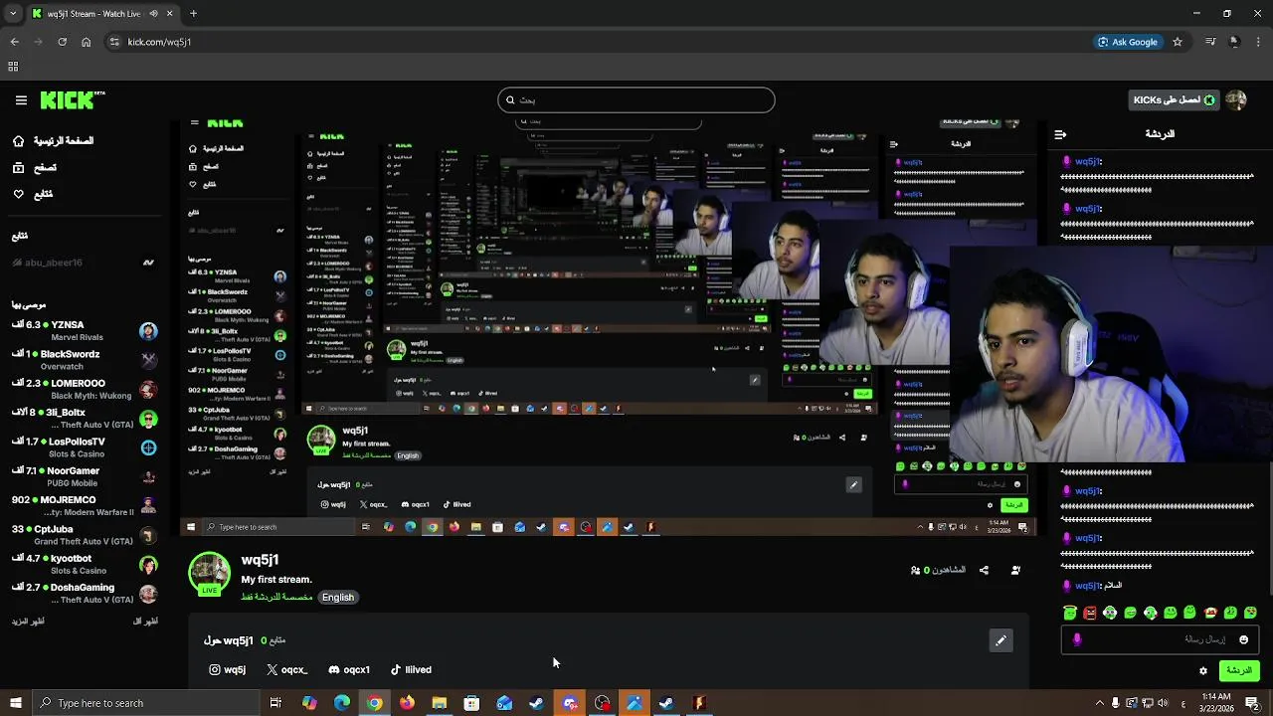Open Discord link oqcx1
1273x716 pixels.
pos(349,669)
